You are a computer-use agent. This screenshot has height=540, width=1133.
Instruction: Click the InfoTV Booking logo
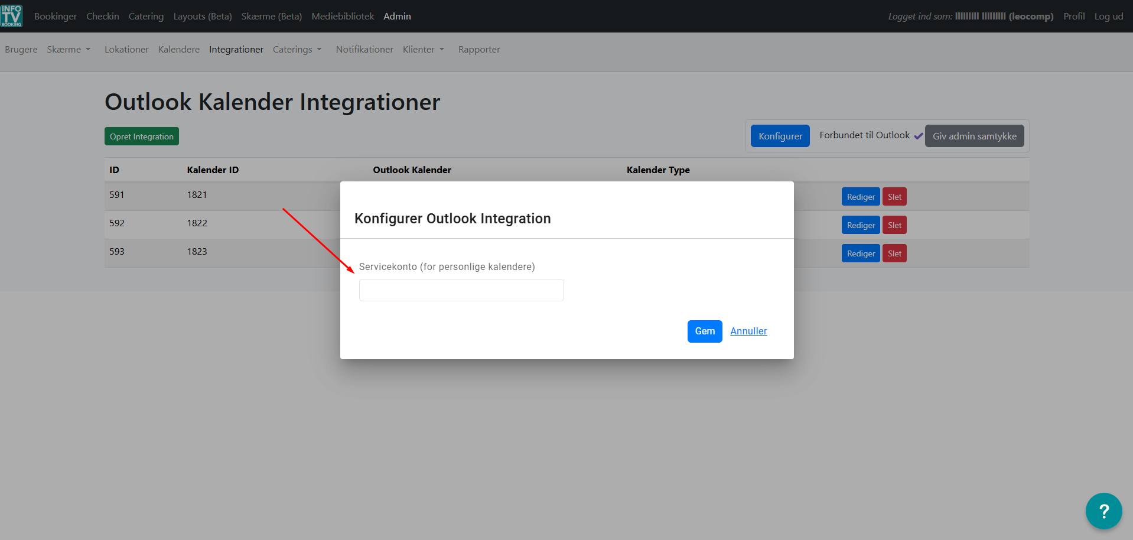pos(12,16)
